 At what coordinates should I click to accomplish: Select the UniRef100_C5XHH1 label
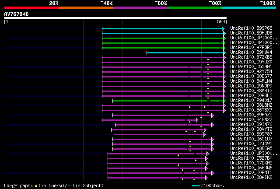(251, 67)
